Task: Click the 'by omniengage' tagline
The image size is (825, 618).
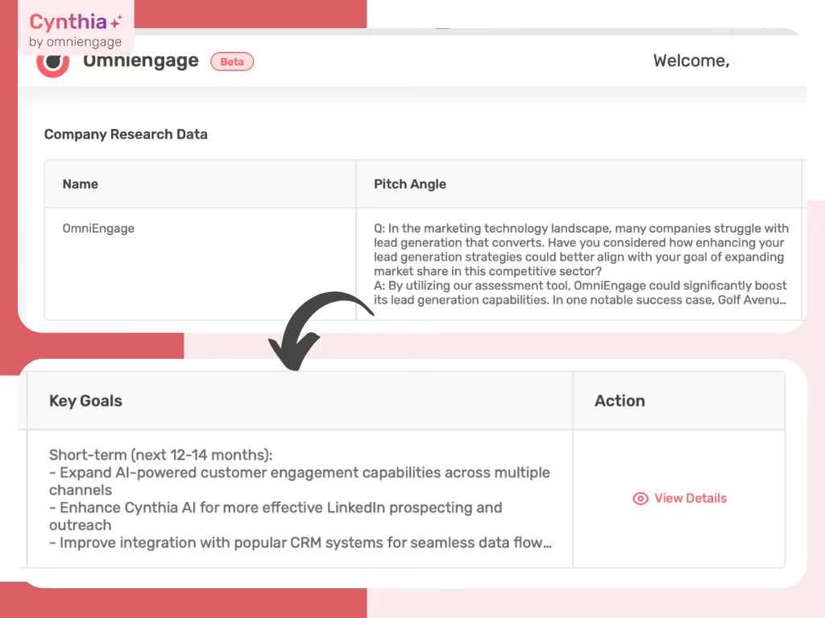Action: [75, 42]
